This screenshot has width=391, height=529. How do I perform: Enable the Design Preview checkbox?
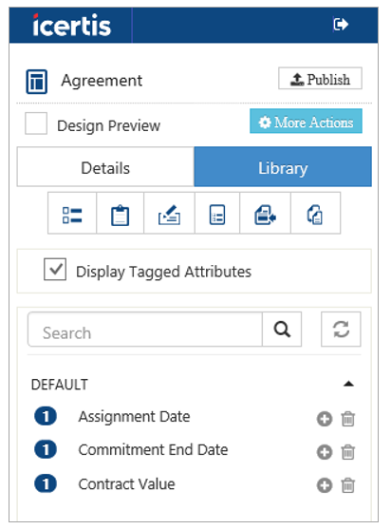pyautogui.click(x=36, y=123)
